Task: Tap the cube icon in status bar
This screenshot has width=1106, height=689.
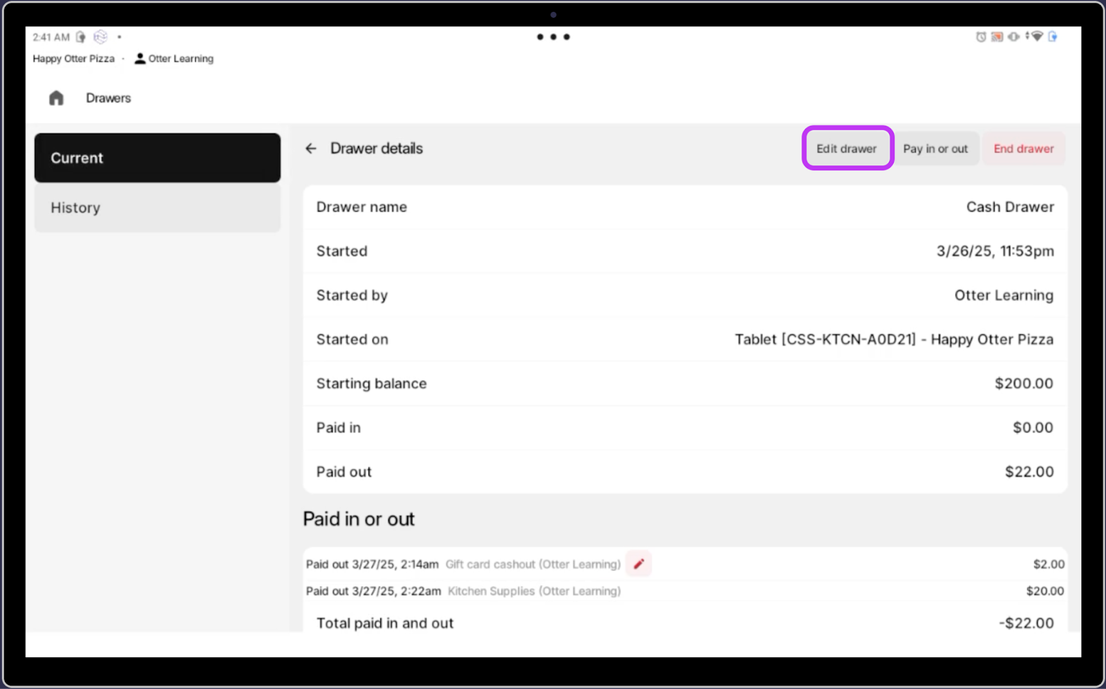Action: point(101,37)
